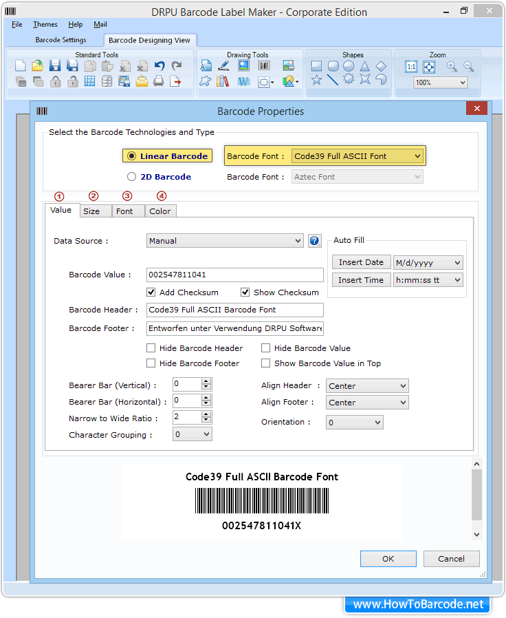
Task: Switch to the Color tab
Action: (160, 211)
